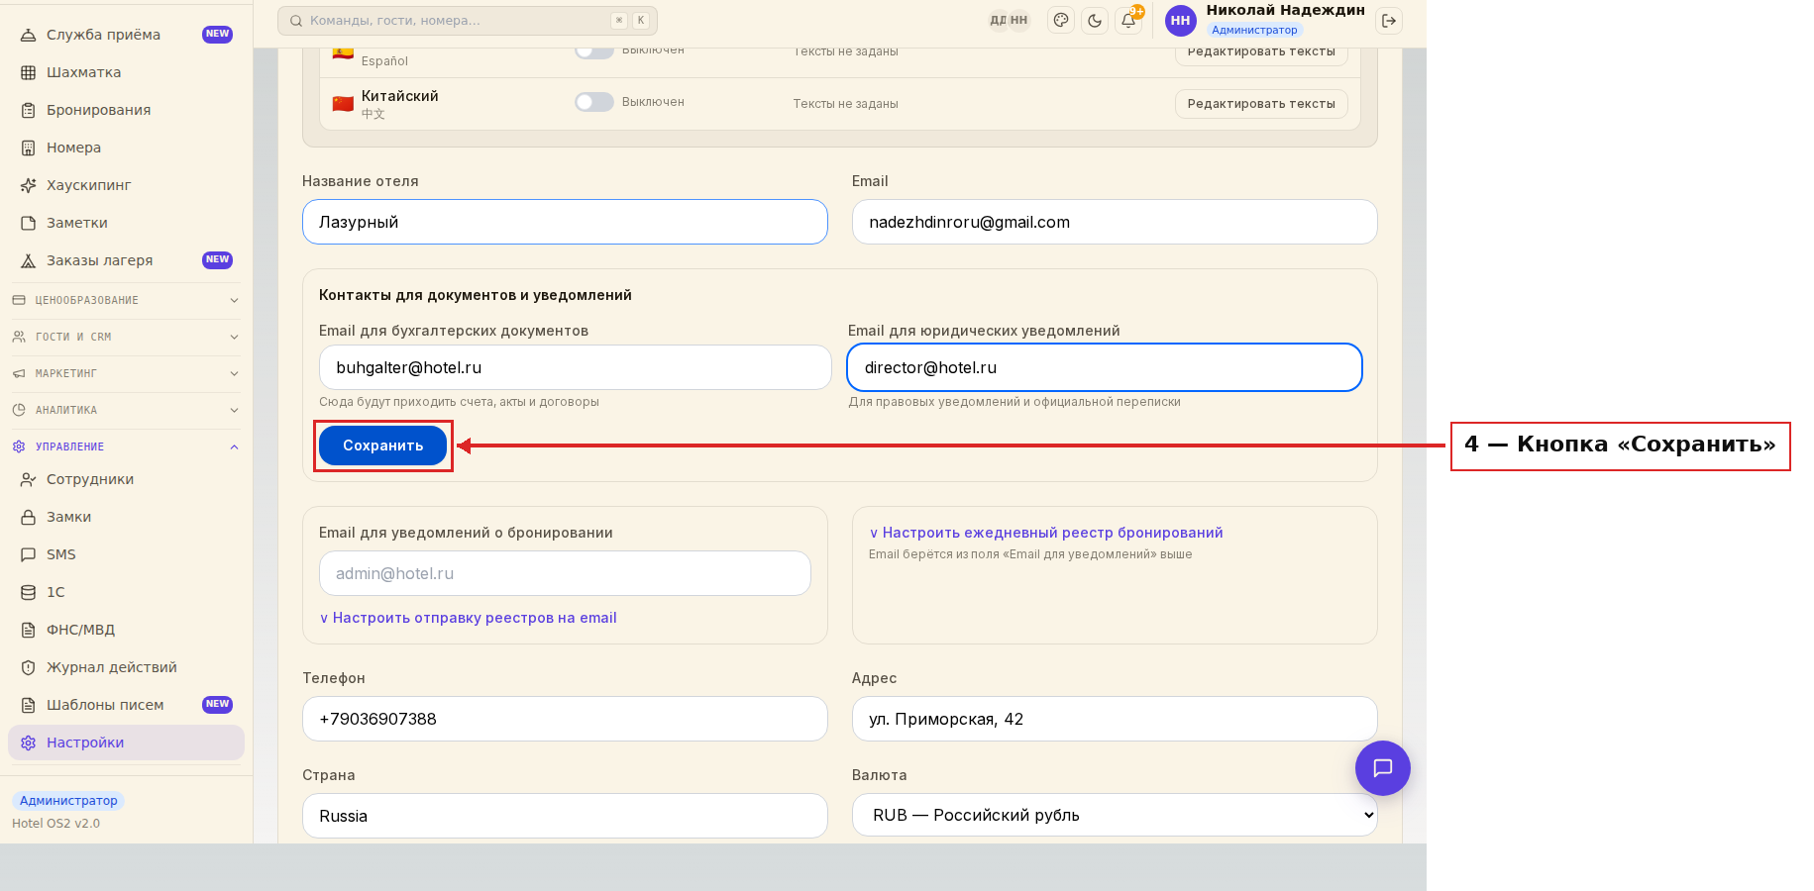
Task: Open the Валюта currency dropdown
Action: (x=1115, y=815)
